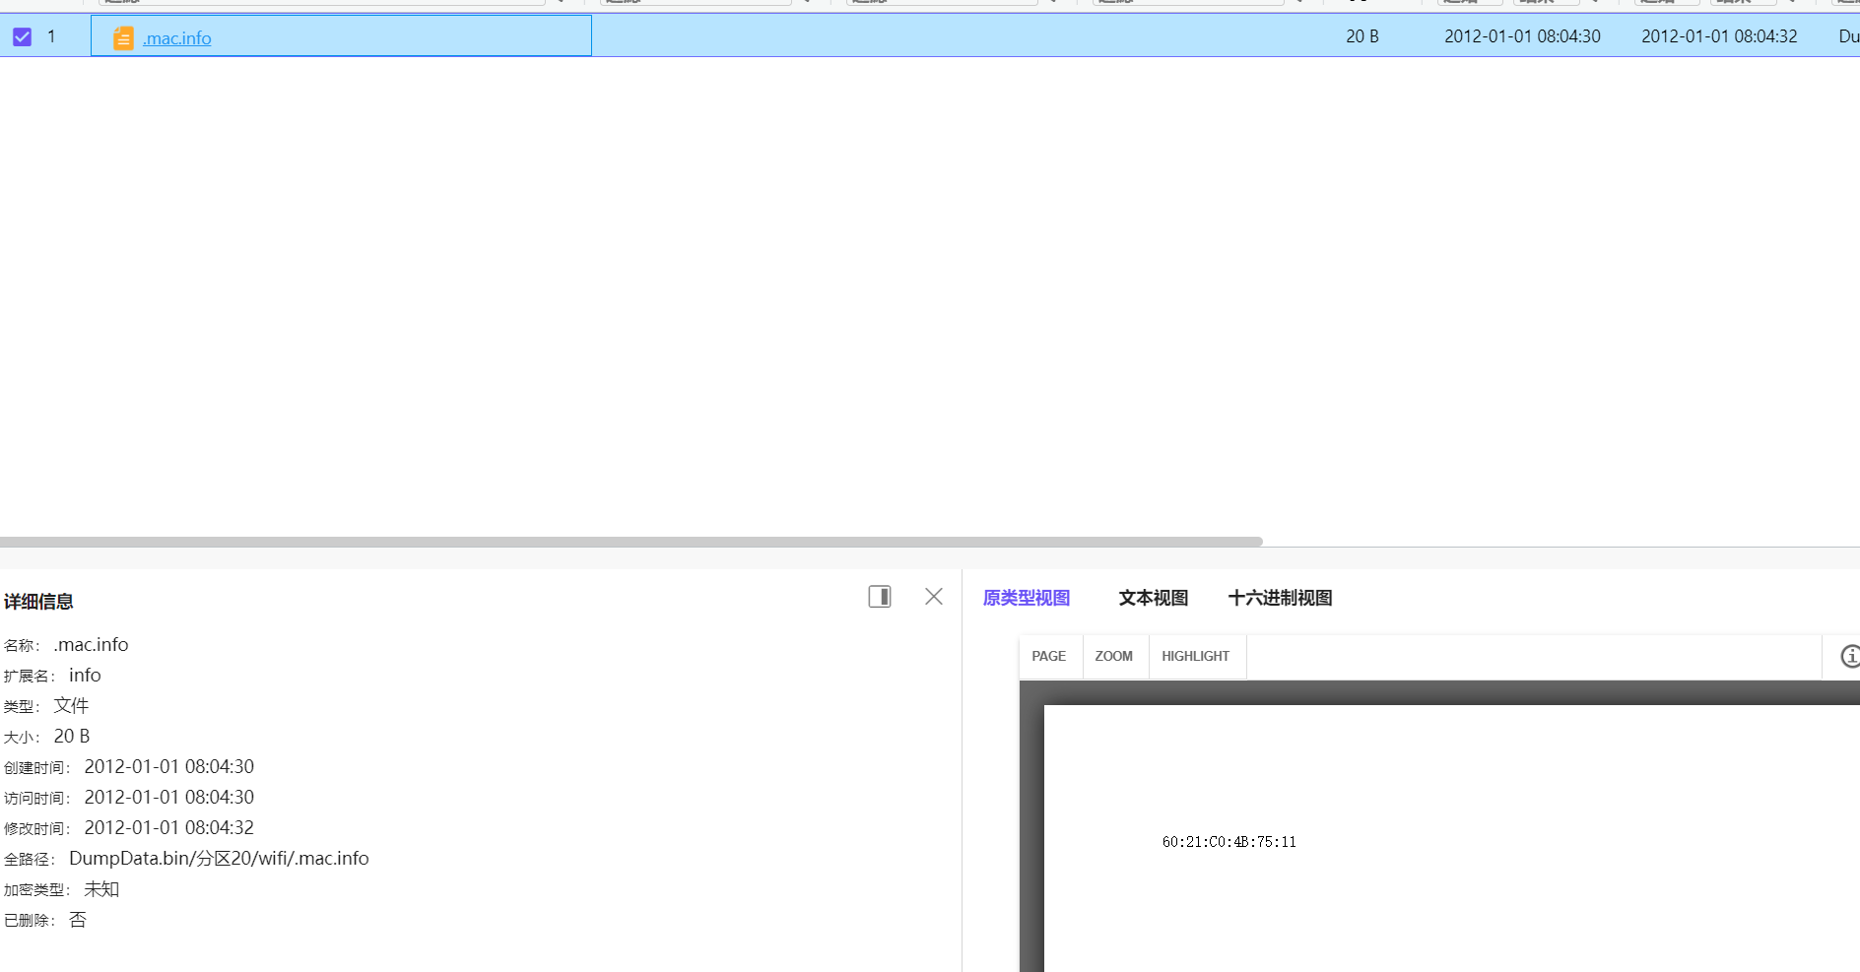
Task: Uncheck the checkbox for row 1
Action: point(22,37)
